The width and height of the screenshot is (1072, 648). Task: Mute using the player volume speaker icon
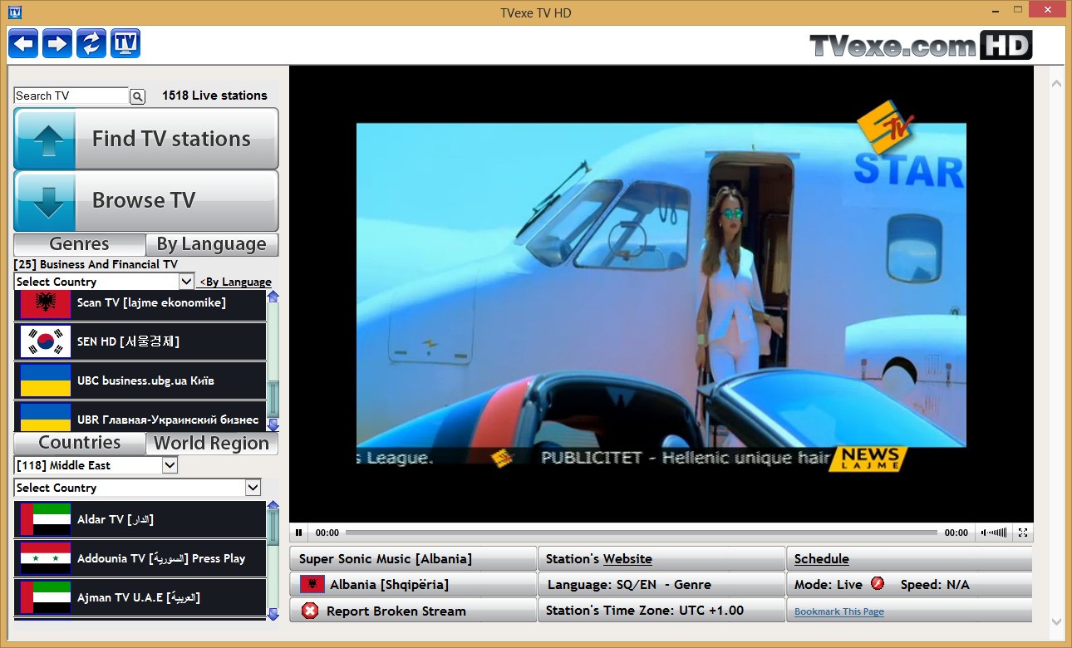click(986, 533)
